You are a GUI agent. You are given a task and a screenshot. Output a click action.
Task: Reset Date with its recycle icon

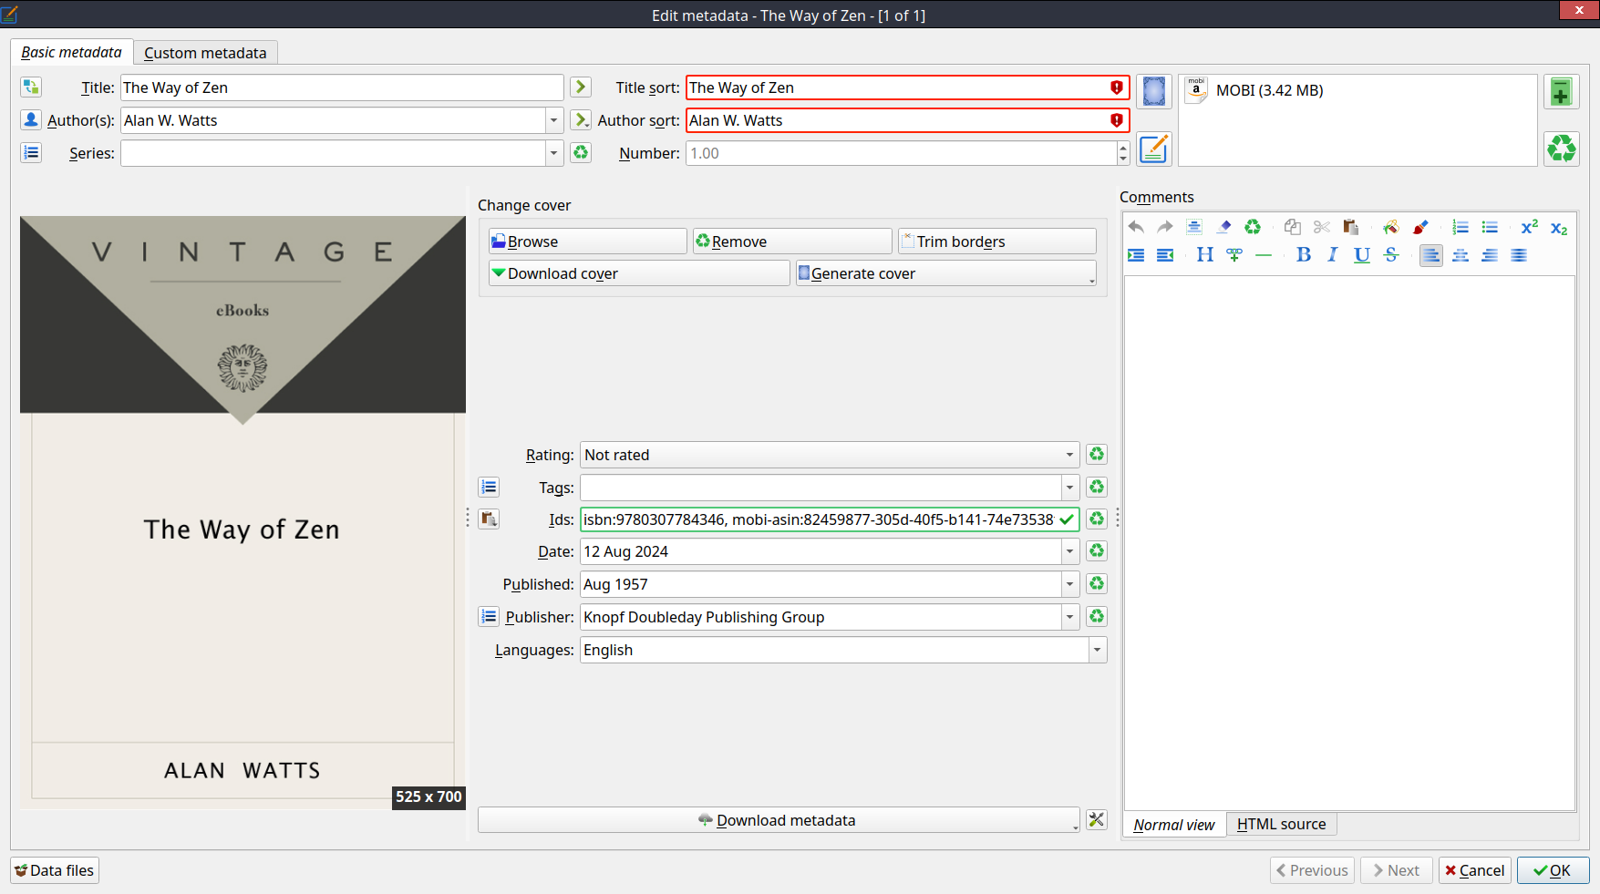point(1097,551)
